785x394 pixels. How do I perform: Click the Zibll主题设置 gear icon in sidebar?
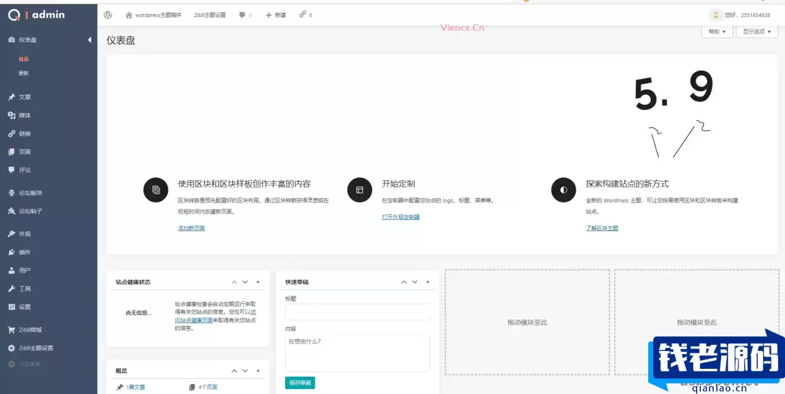point(12,348)
